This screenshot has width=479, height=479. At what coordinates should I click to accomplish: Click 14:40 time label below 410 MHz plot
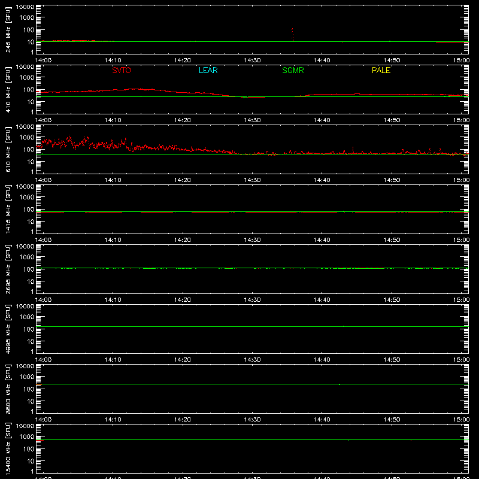(x=322, y=120)
